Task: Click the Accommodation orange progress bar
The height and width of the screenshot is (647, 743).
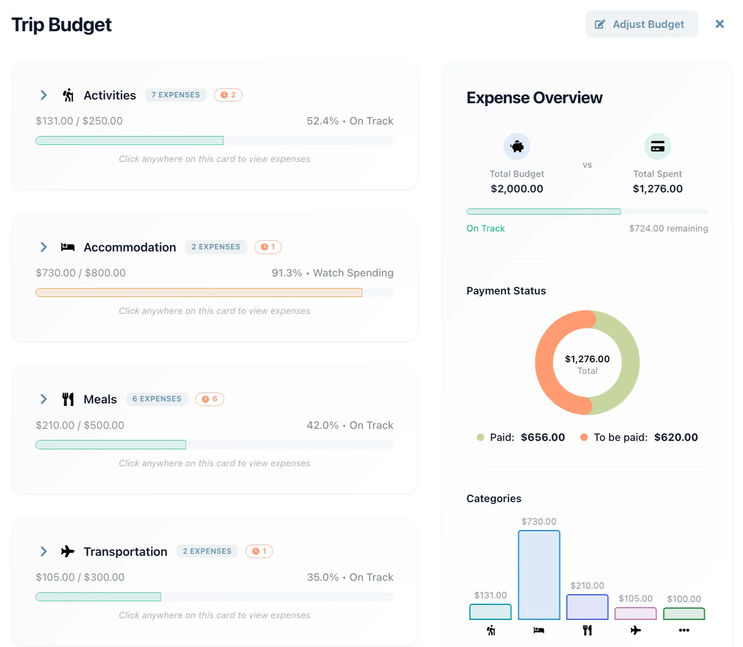Action: (x=199, y=293)
